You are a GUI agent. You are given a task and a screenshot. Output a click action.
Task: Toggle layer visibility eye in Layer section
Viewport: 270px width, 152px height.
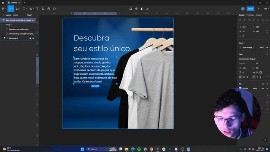point(267,48)
